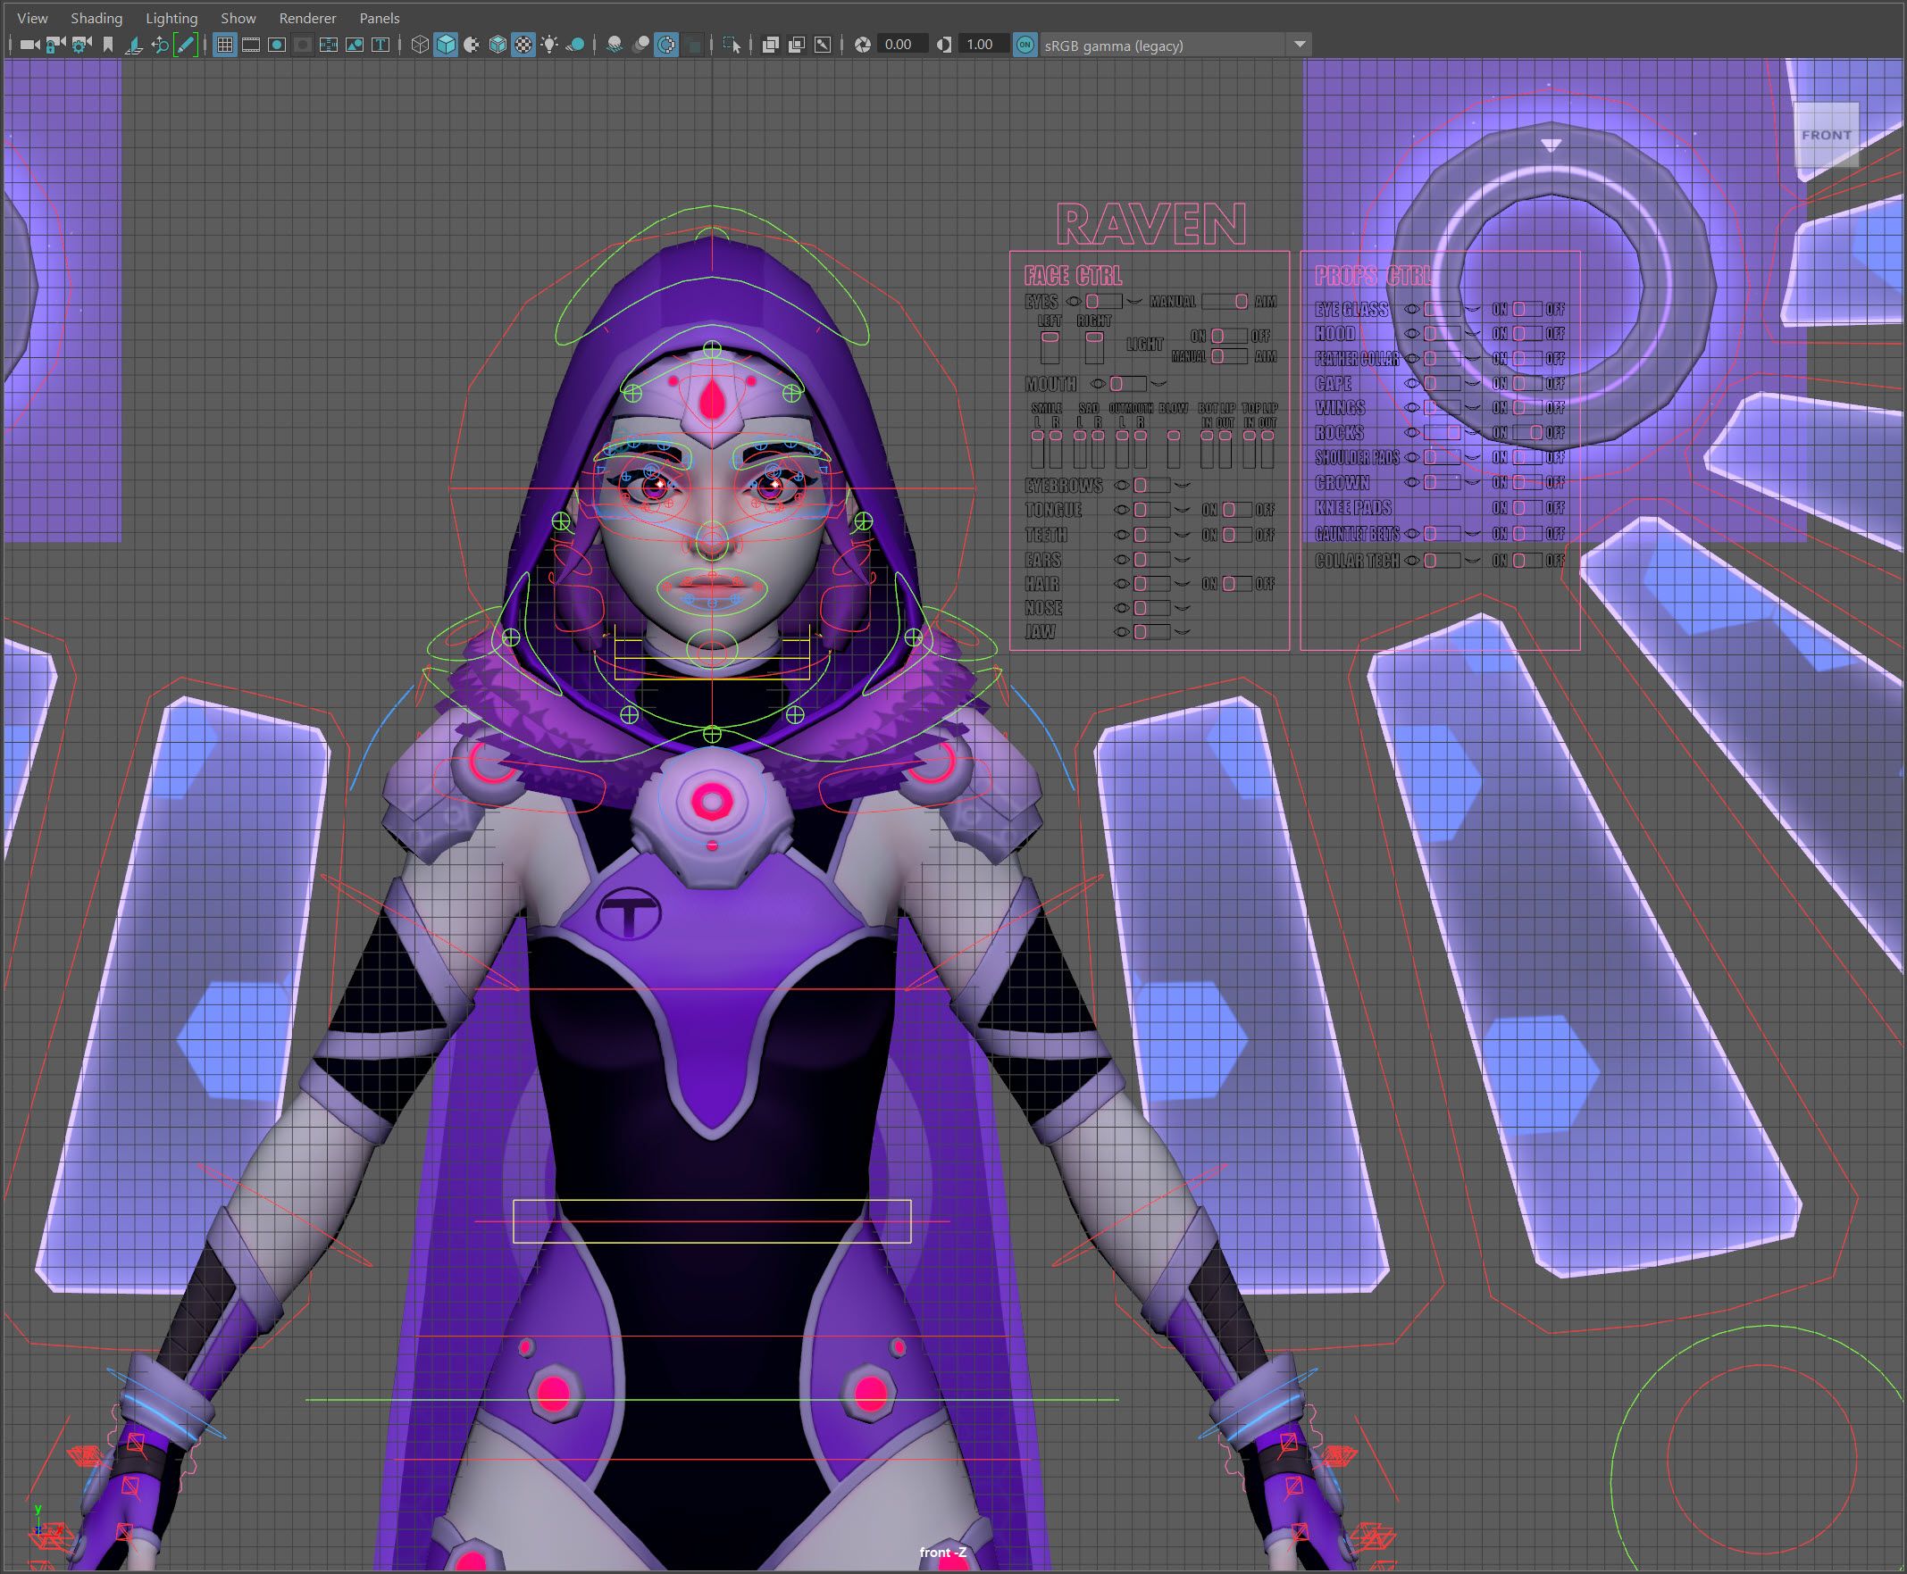1907x1574 pixels.
Task: Toggle the Shadows icon
Action: pos(576,45)
